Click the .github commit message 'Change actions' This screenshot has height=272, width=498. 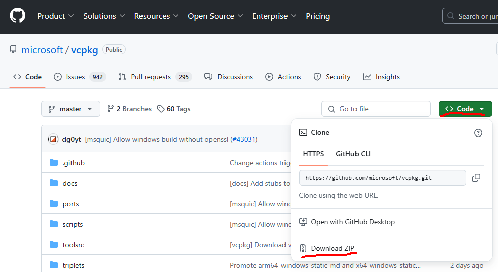point(260,163)
